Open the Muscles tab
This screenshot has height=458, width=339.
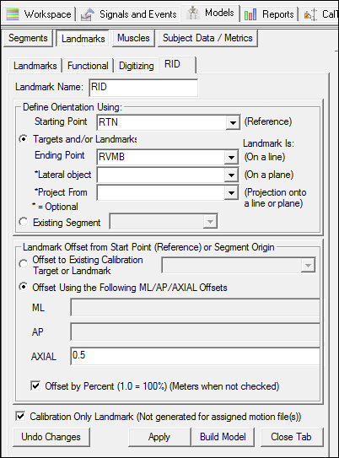(x=133, y=38)
